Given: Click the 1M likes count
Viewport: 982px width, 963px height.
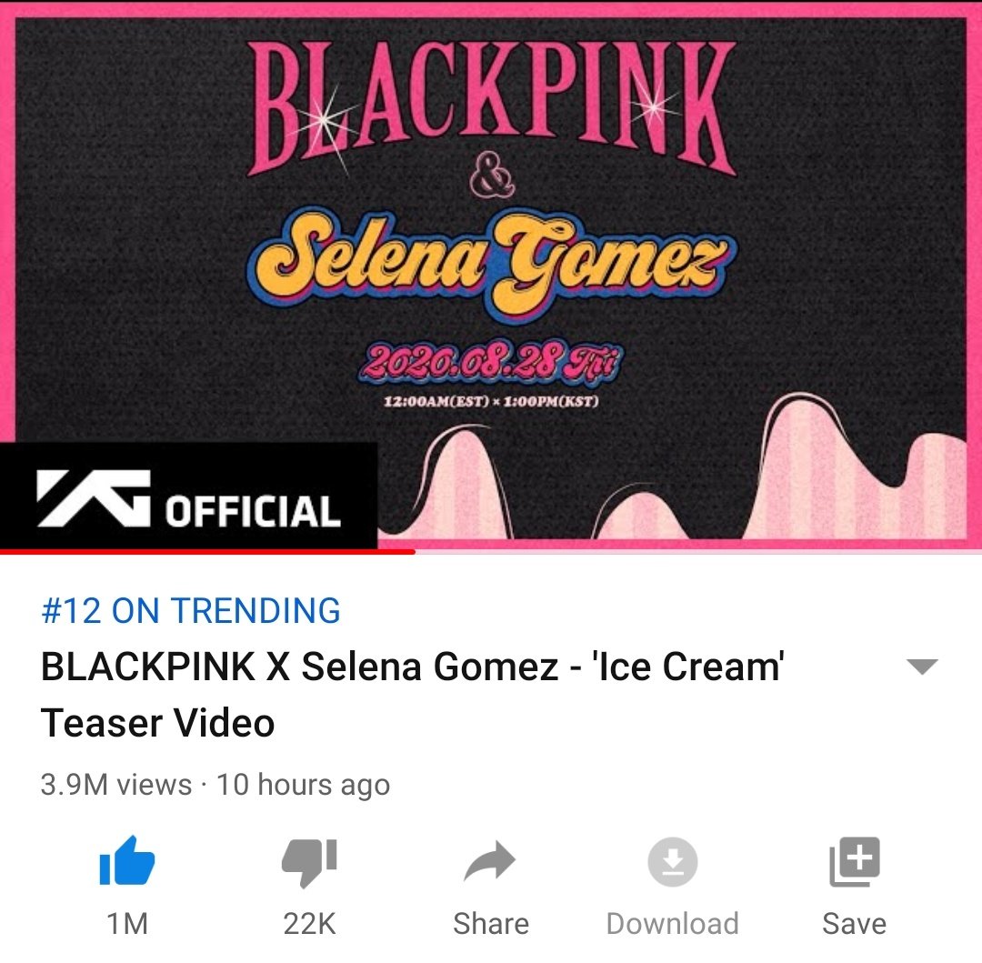Looking at the screenshot, I should tap(127, 924).
